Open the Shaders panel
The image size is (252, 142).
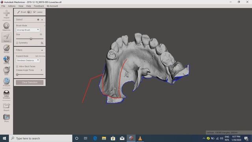point(6,95)
